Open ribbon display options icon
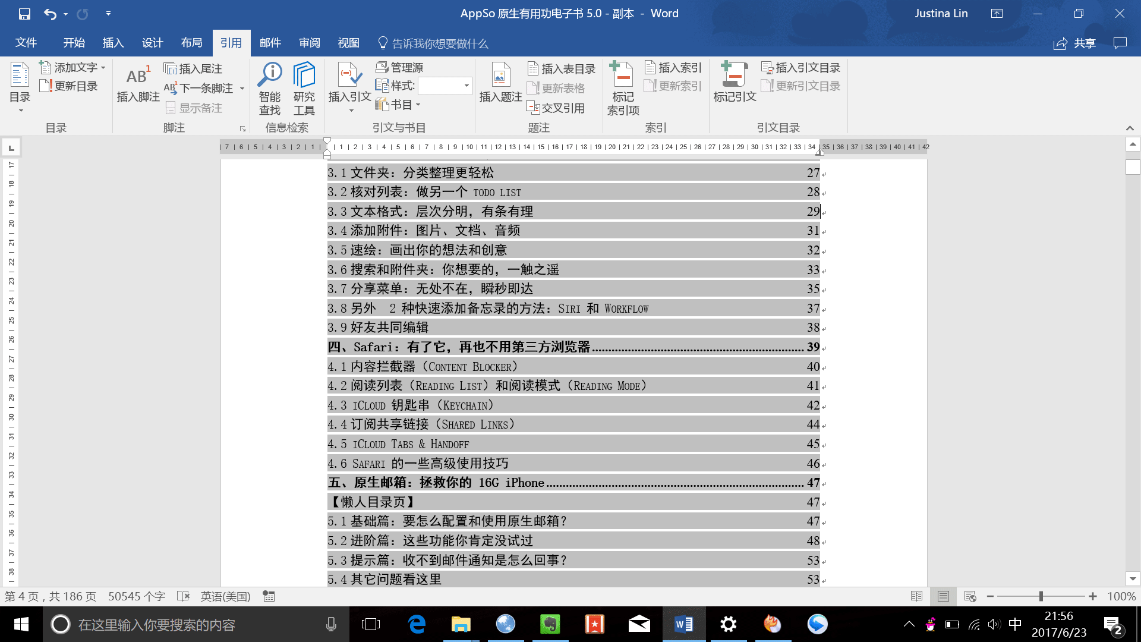The width and height of the screenshot is (1141, 642). [997, 14]
